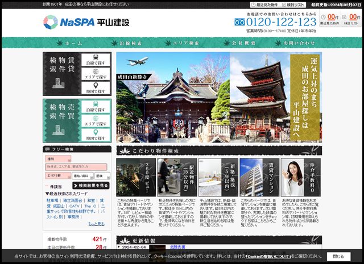Click the CATV keyword link
The image size is (364, 264).
75,206
